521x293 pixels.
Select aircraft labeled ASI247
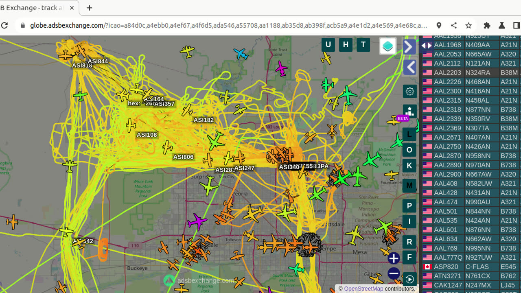[x=244, y=168]
